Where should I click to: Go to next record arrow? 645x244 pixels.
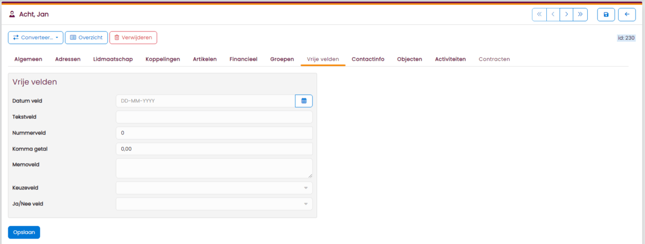566,14
